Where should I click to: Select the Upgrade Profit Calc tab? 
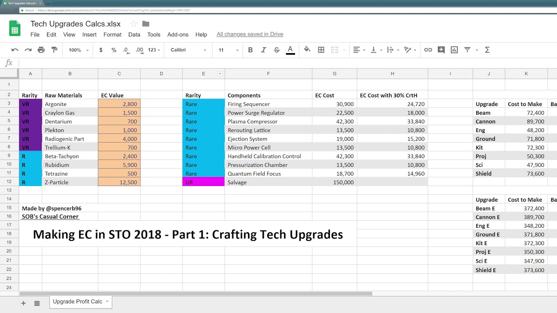pyautogui.click(x=77, y=301)
